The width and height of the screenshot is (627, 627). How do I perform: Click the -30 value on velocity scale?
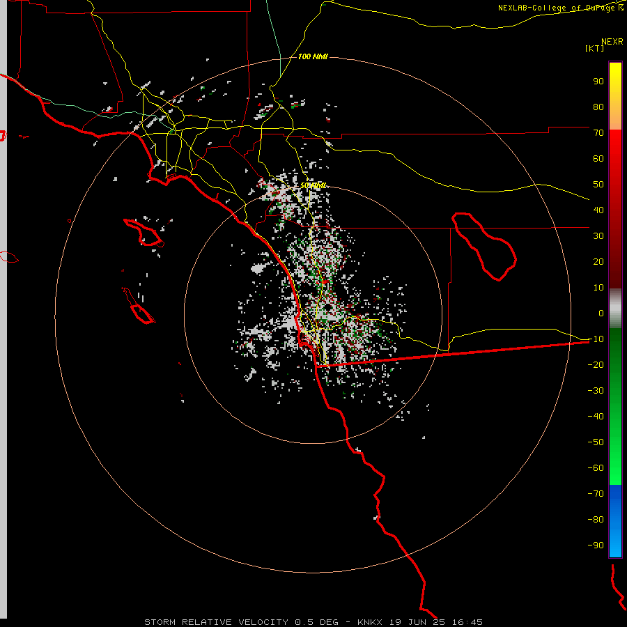(596, 391)
